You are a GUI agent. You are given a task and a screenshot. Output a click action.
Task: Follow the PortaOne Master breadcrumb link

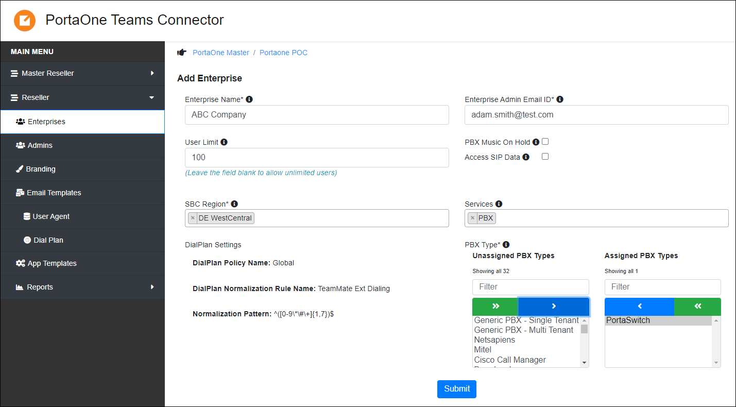pyautogui.click(x=221, y=53)
